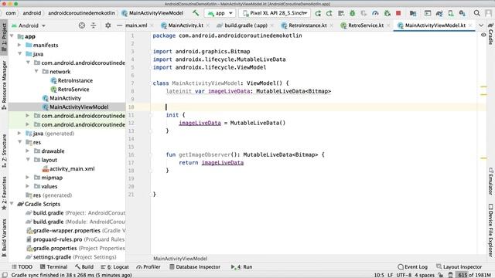Viewport: 495px width, 278px height.
Task: Click the Collapse All icon in Project panel
Action: pos(94,25)
